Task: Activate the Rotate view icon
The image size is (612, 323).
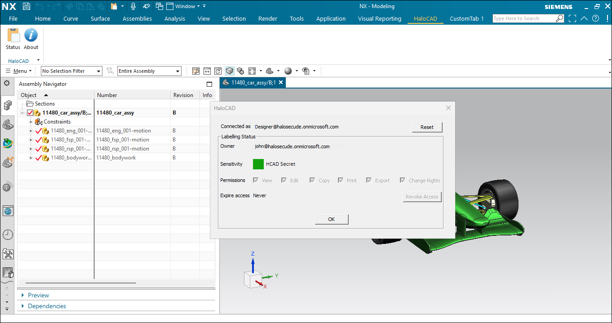Action: tap(217, 71)
